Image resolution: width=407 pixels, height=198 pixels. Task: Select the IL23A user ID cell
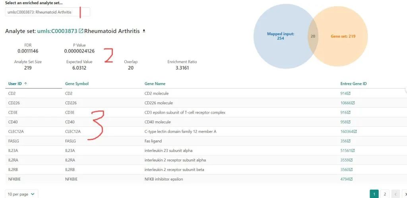coord(13,151)
